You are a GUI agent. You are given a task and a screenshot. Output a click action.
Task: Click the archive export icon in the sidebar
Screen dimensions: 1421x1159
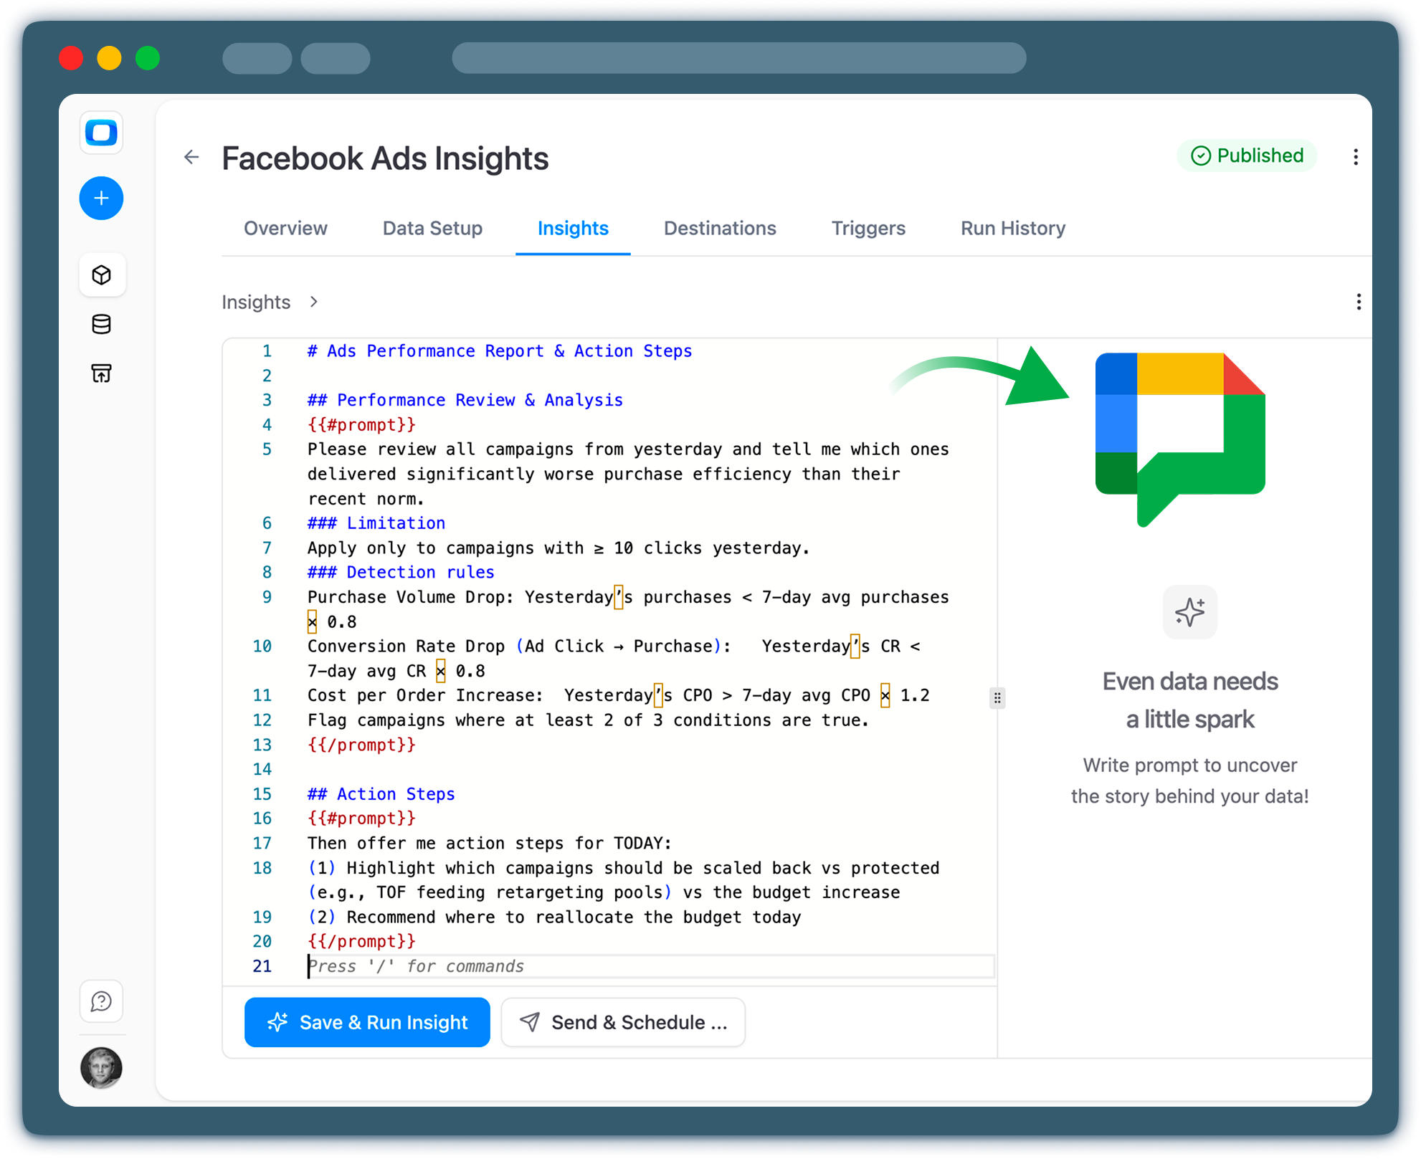pos(101,373)
